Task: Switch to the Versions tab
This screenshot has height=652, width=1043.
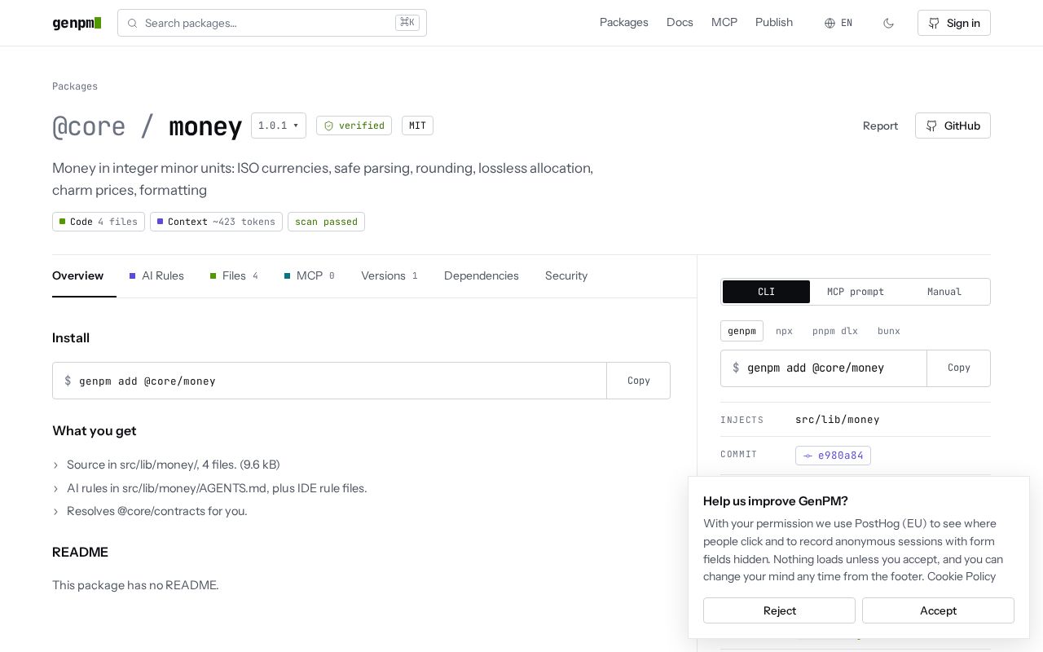Action: (389, 275)
